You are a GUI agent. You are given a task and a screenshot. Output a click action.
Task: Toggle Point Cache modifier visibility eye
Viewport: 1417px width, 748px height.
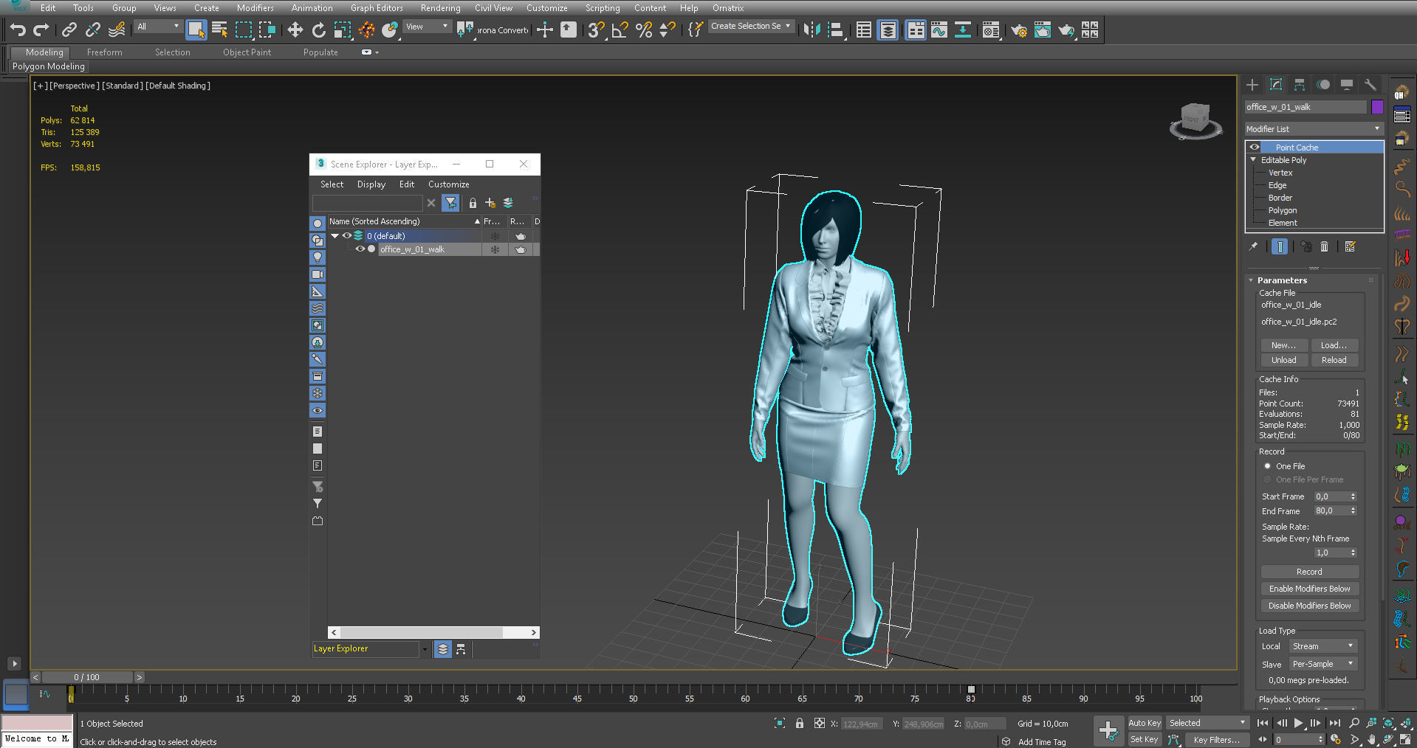point(1254,147)
